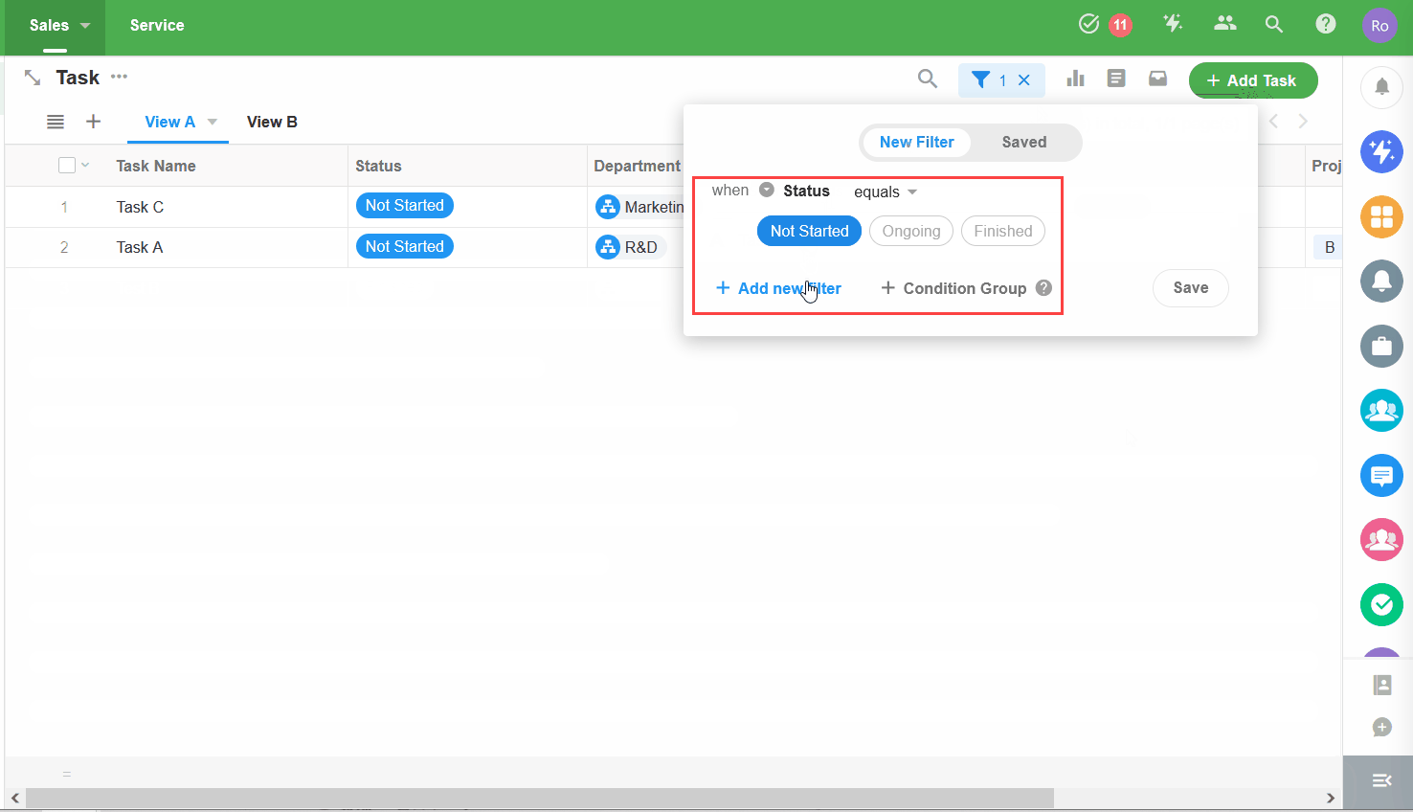Expand the View A dropdown arrow
Screen dimensions: 1413x812
213,122
